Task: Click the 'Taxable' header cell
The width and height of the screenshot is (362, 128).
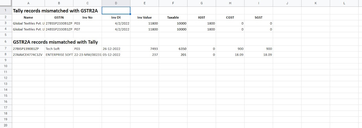Action: 173,17
